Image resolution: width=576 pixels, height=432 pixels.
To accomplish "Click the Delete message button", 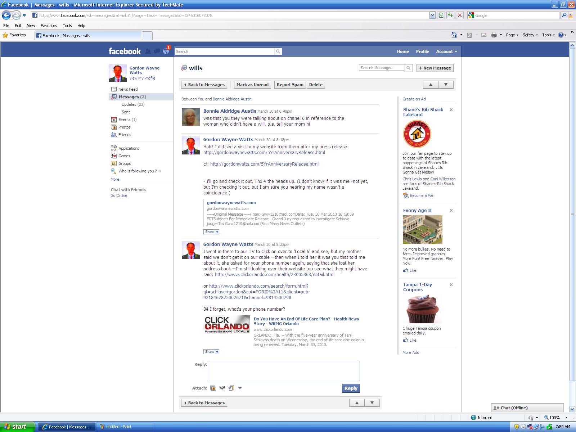I will (x=316, y=85).
